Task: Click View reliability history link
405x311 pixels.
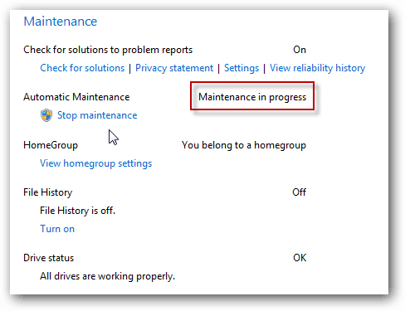Action: 318,68
